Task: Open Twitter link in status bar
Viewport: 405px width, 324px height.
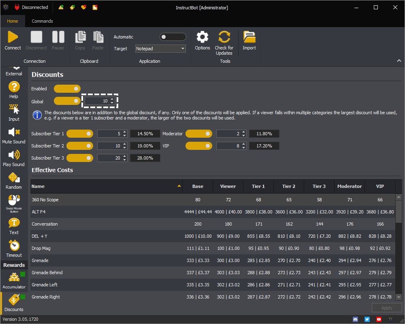Action: pos(367,320)
